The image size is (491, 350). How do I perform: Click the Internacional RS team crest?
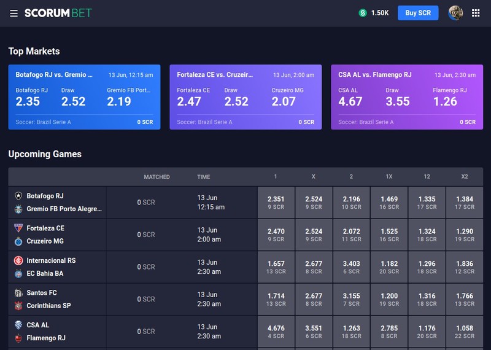pyautogui.click(x=18, y=260)
